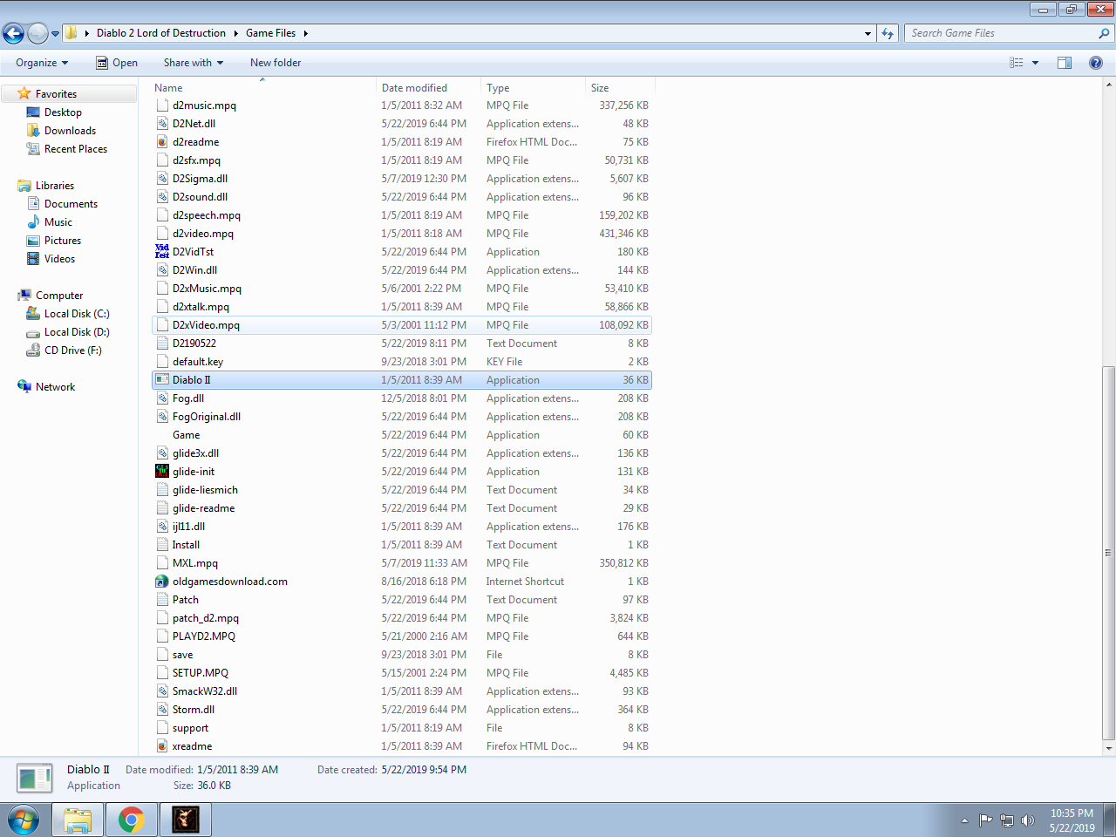Change your view icon button

(1016, 63)
